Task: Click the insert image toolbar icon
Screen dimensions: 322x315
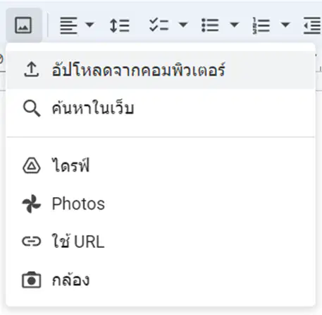Action: point(24,25)
